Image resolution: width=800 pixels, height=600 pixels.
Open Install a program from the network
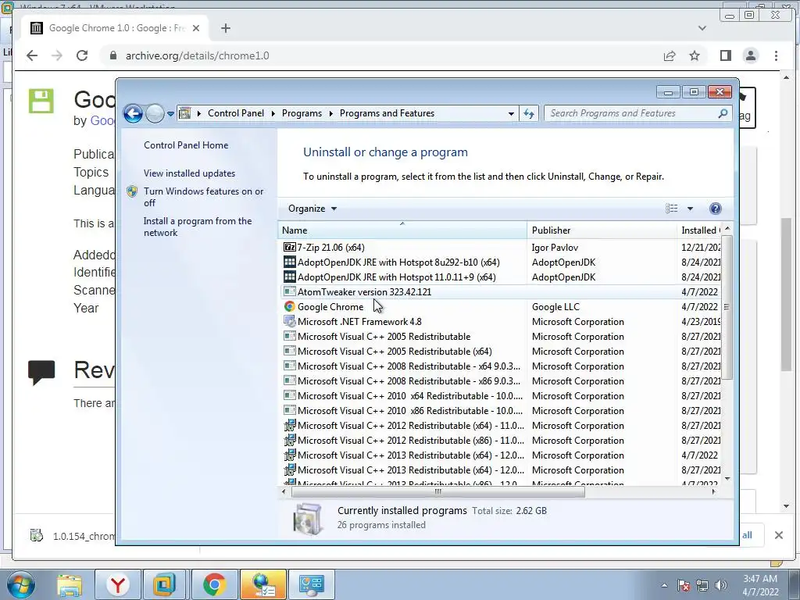tap(198, 227)
